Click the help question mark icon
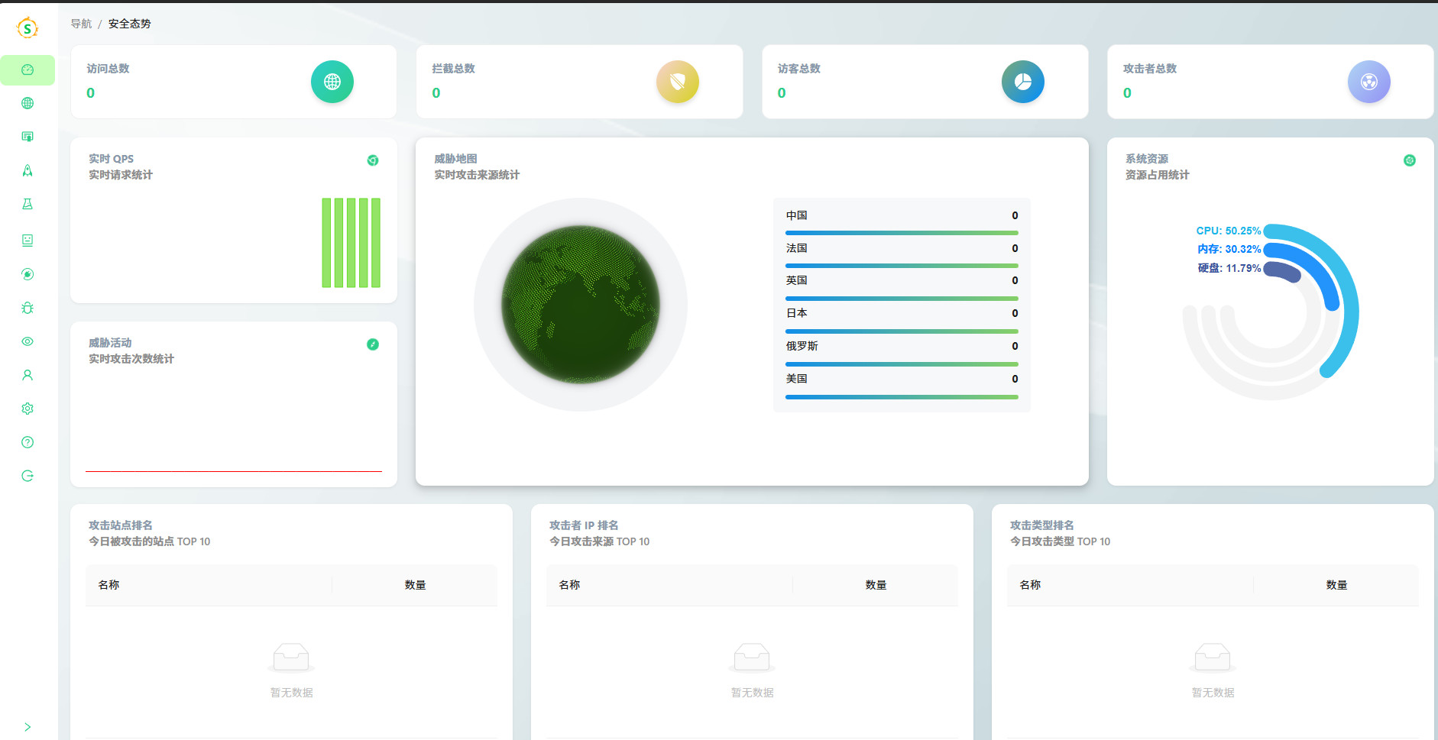Viewport: 1438px width, 740px height. pyautogui.click(x=28, y=442)
